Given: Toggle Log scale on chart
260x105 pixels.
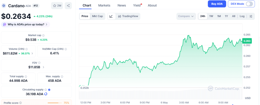Looking at the screenshot, I should [242, 16].
